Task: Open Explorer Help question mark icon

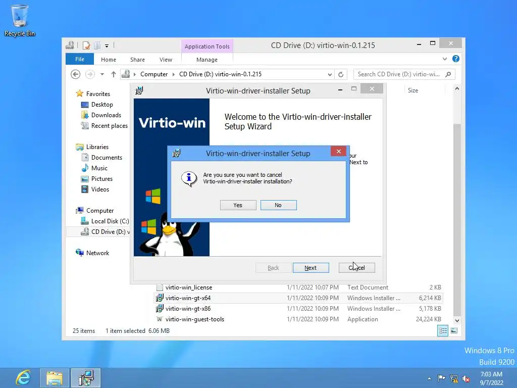Action: pos(456,59)
